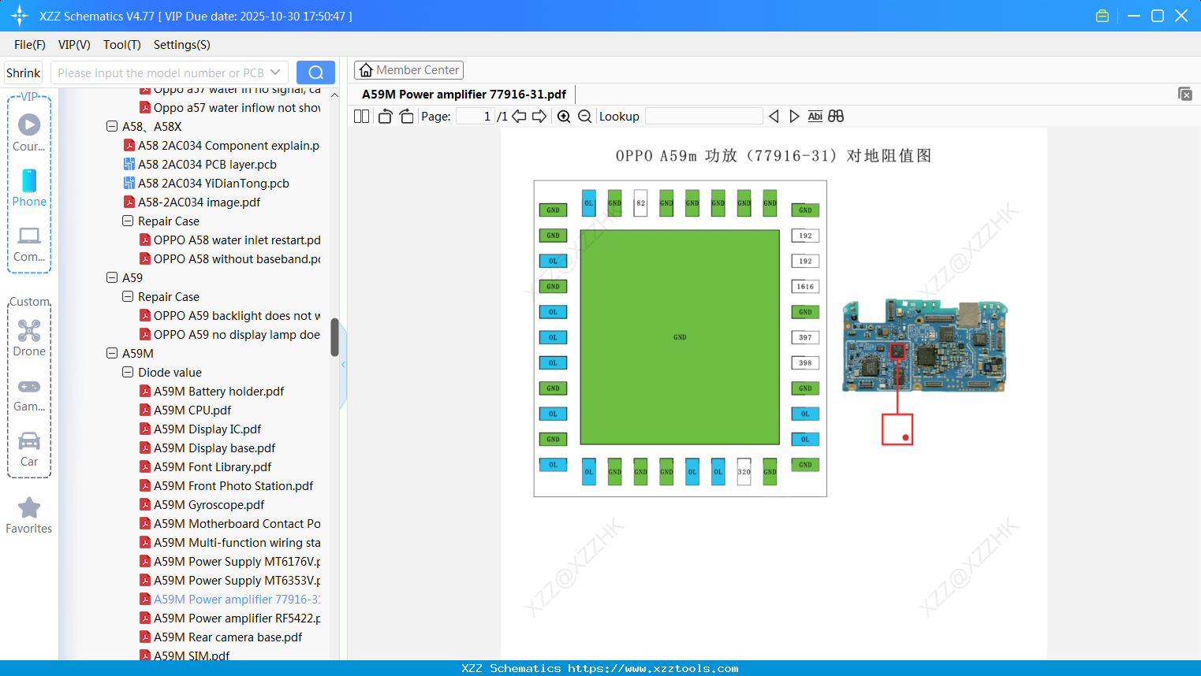Open the toolbox icon in title bar
1201x676 pixels.
[1102, 16]
